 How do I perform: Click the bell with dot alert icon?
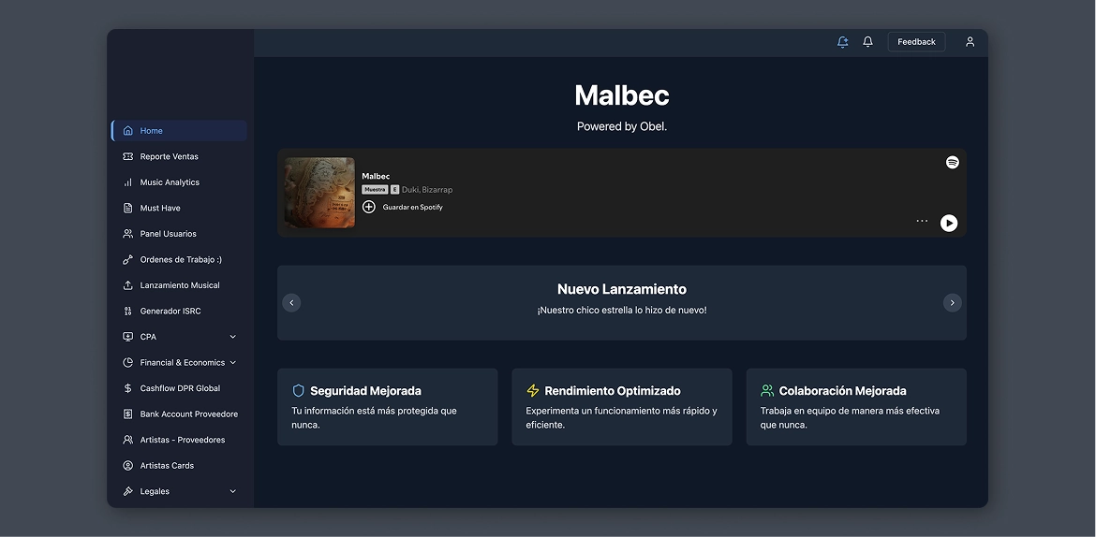(842, 42)
